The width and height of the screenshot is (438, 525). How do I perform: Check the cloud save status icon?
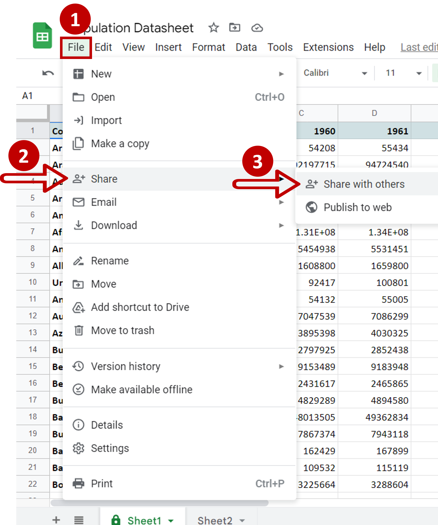click(x=257, y=28)
